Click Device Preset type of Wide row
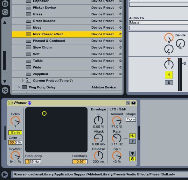Viewport: 188px width, 180px height. click(103, 67)
